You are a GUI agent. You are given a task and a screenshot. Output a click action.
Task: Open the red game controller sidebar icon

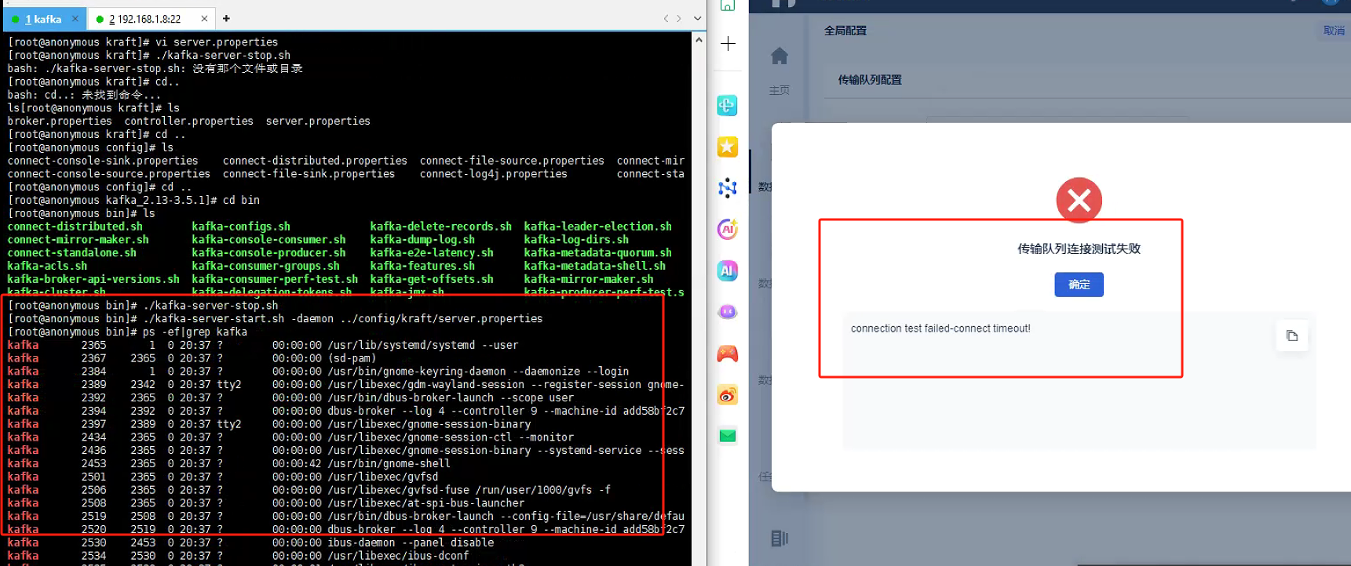coord(728,354)
